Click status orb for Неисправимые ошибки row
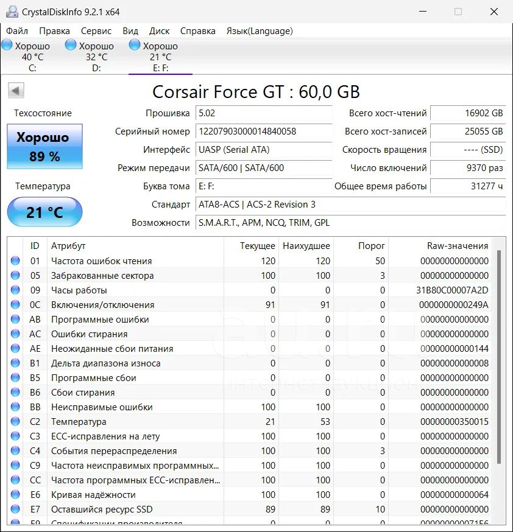The width and height of the screenshot is (513, 532). point(15,407)
